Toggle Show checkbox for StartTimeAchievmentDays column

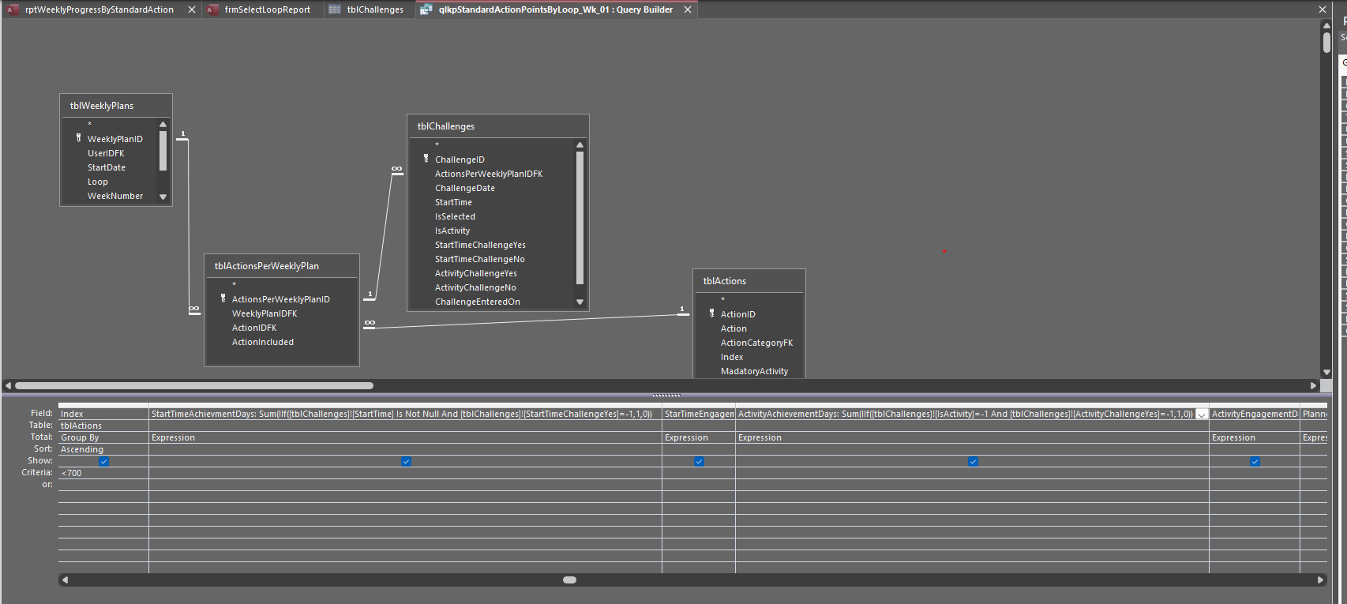coord(406,461)
